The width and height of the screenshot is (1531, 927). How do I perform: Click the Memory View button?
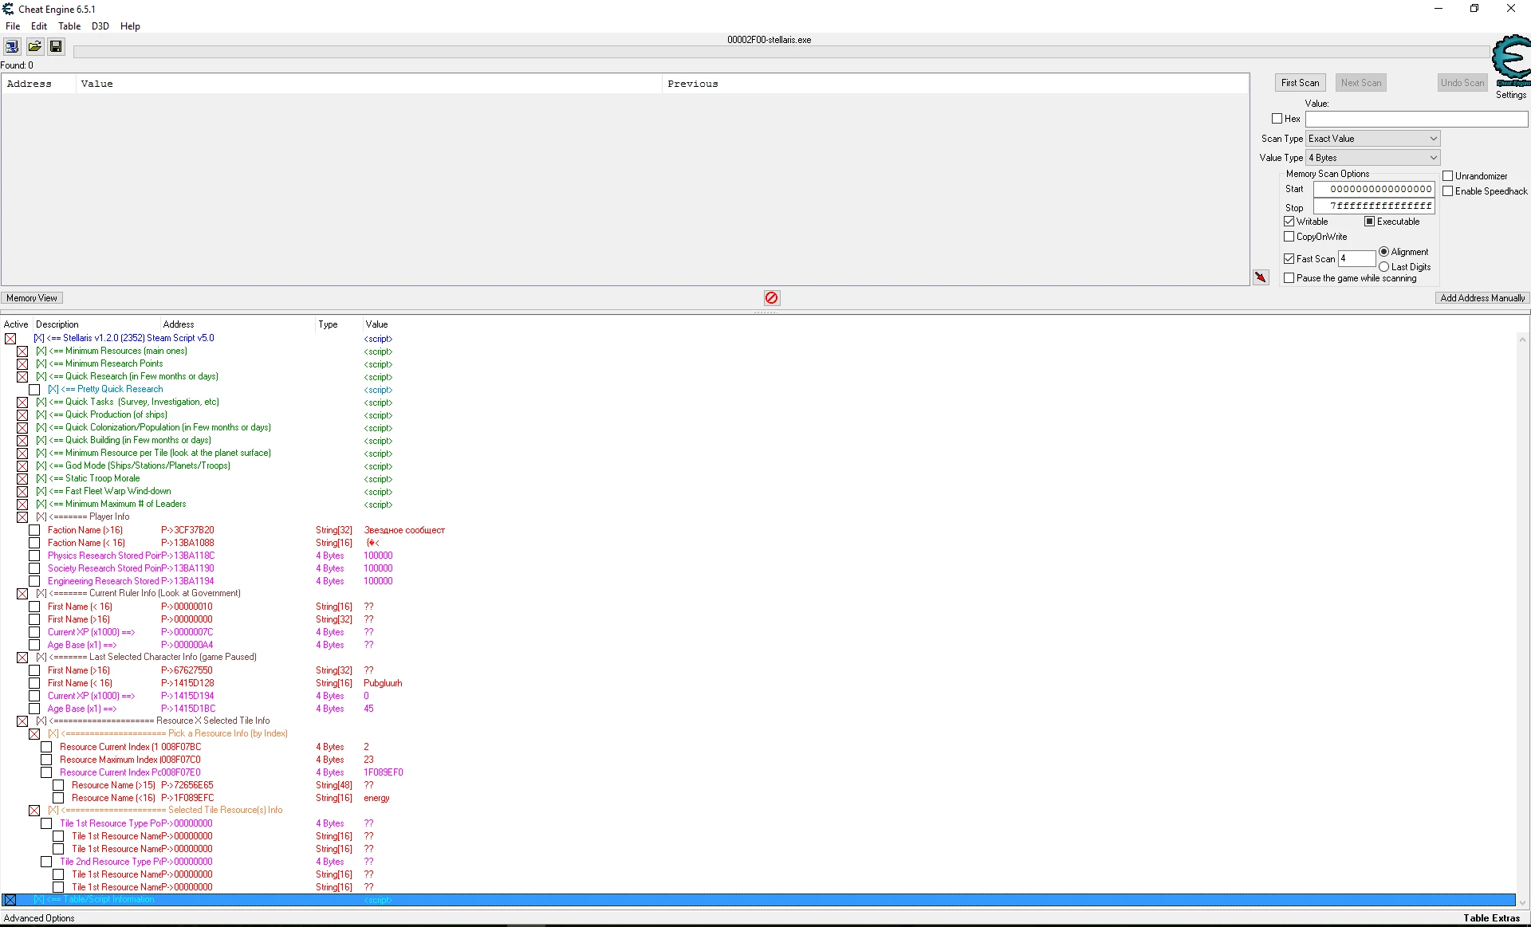[x=32, y=298]
